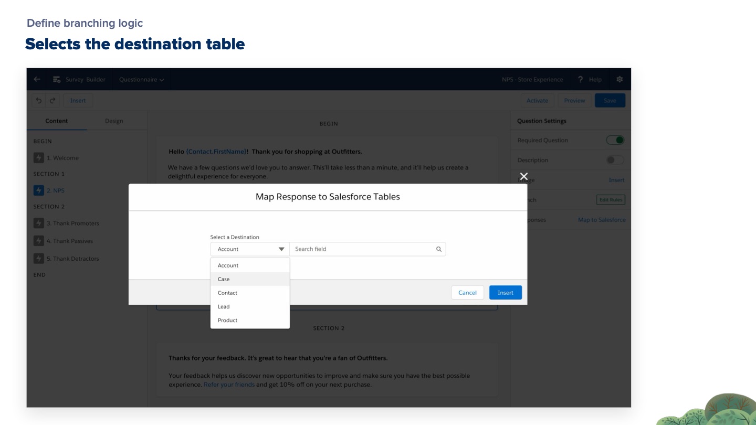Click the 'SECTION 2' heading in canvas
756x425 pixels.
pyautogui.click(x=329, y=328)
